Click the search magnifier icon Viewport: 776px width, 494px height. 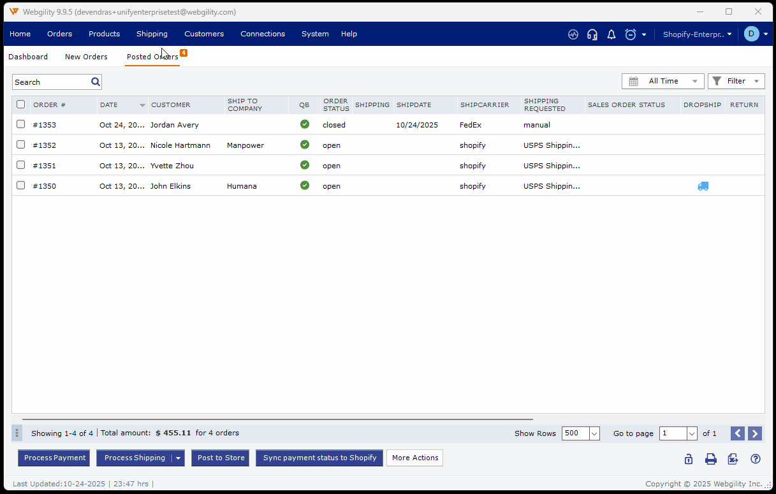(96, 82)
